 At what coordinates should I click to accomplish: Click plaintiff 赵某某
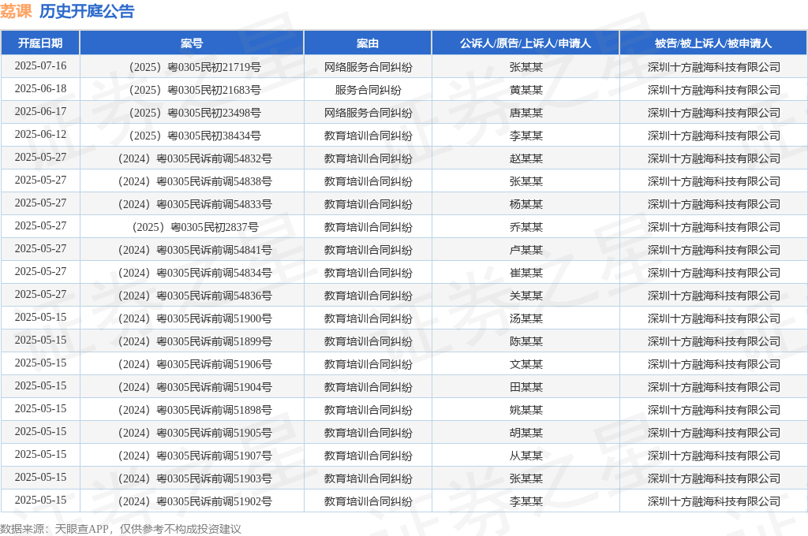[x=526, y=158]
